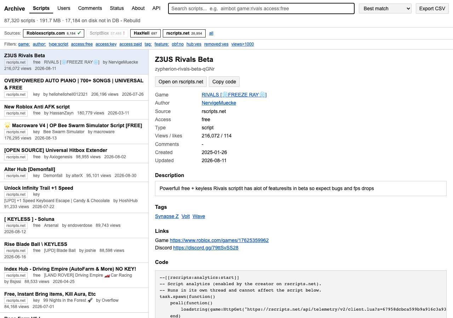The image size is (453, 318).
Task: Open the RIVALS FREEZE RAY game link
Action: coord(234,95)
